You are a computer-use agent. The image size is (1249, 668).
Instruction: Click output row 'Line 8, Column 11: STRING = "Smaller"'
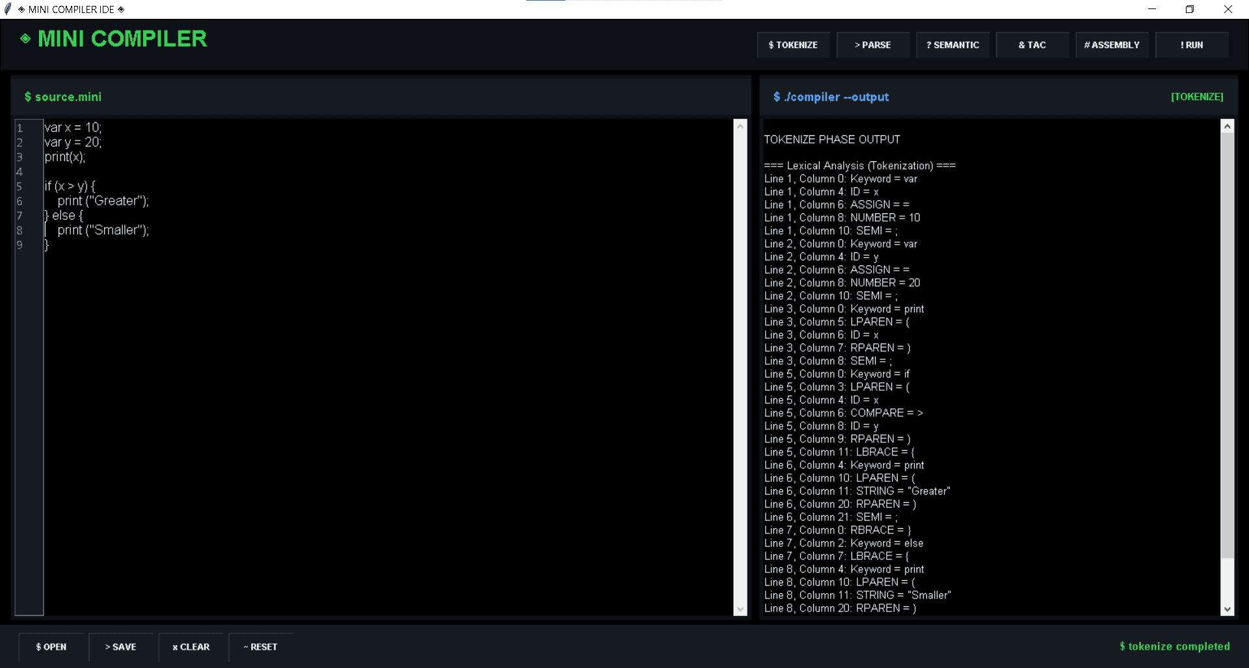pos(857,595)
